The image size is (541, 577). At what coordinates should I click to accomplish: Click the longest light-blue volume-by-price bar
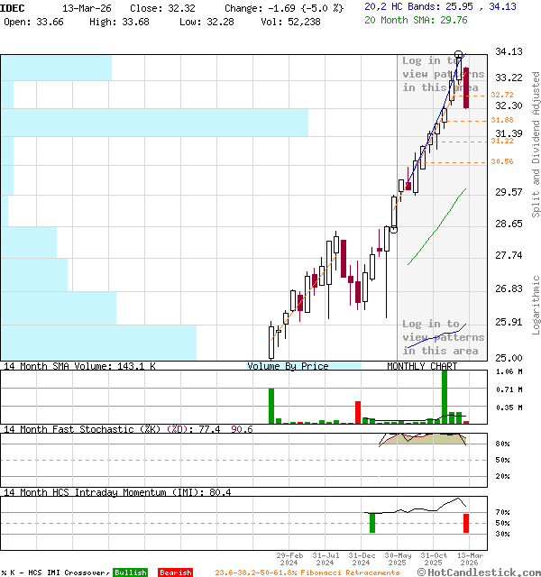coord(154,123)
